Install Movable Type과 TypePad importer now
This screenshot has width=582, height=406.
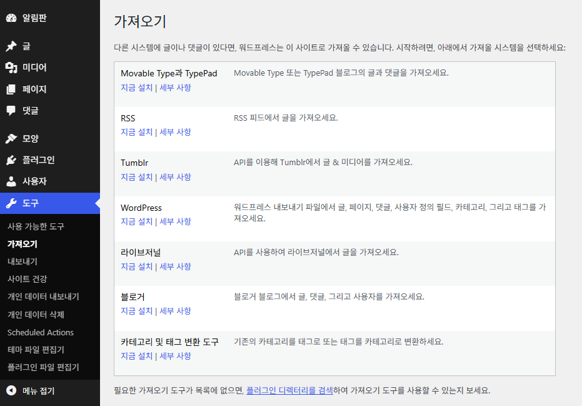tap(136, 88)
